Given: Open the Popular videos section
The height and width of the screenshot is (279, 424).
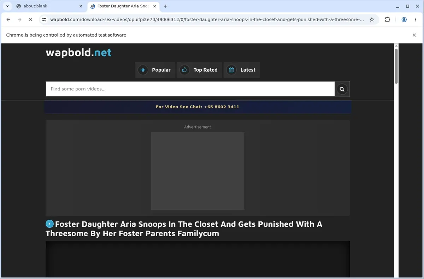Looking at the screenshot, I should [x=155, y=70].
